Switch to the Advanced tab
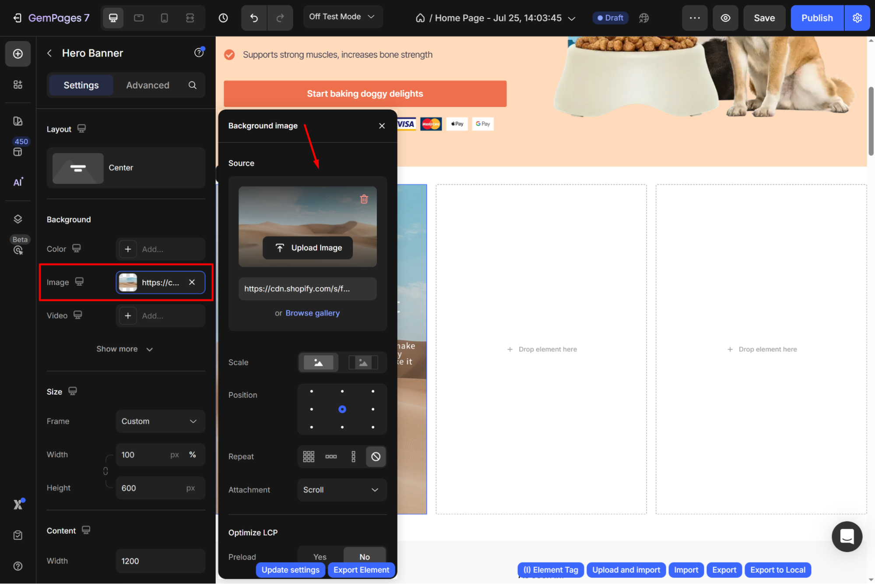The image size is (875, 584). [x=148, y=85]
